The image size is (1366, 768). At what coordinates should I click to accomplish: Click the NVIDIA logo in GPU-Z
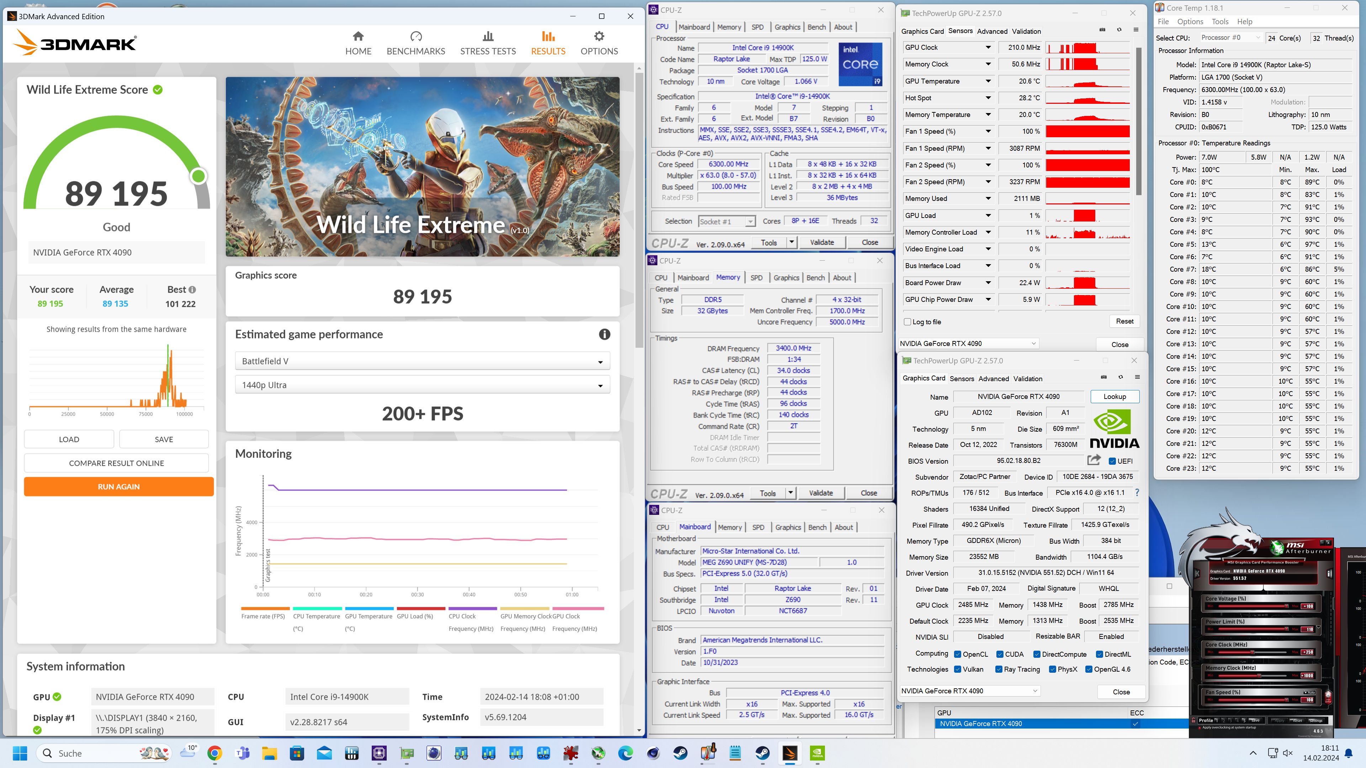(x=1114, y=429)
